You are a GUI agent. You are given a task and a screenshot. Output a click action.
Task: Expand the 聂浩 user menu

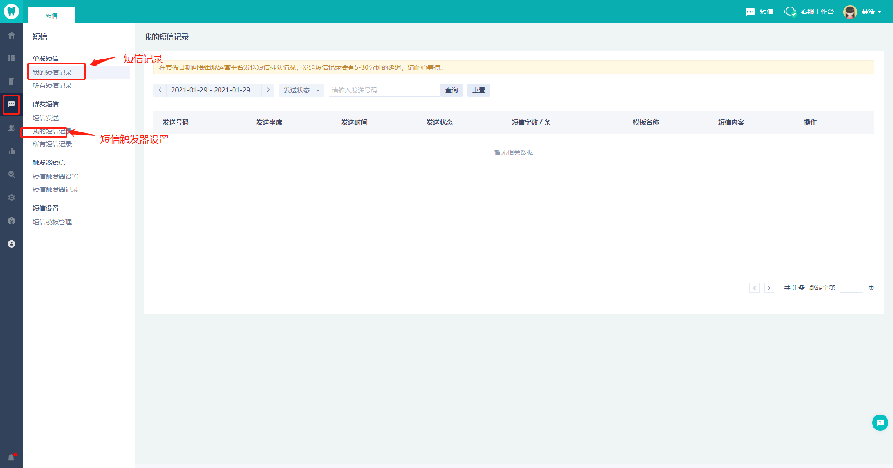[x=871, y=12]
